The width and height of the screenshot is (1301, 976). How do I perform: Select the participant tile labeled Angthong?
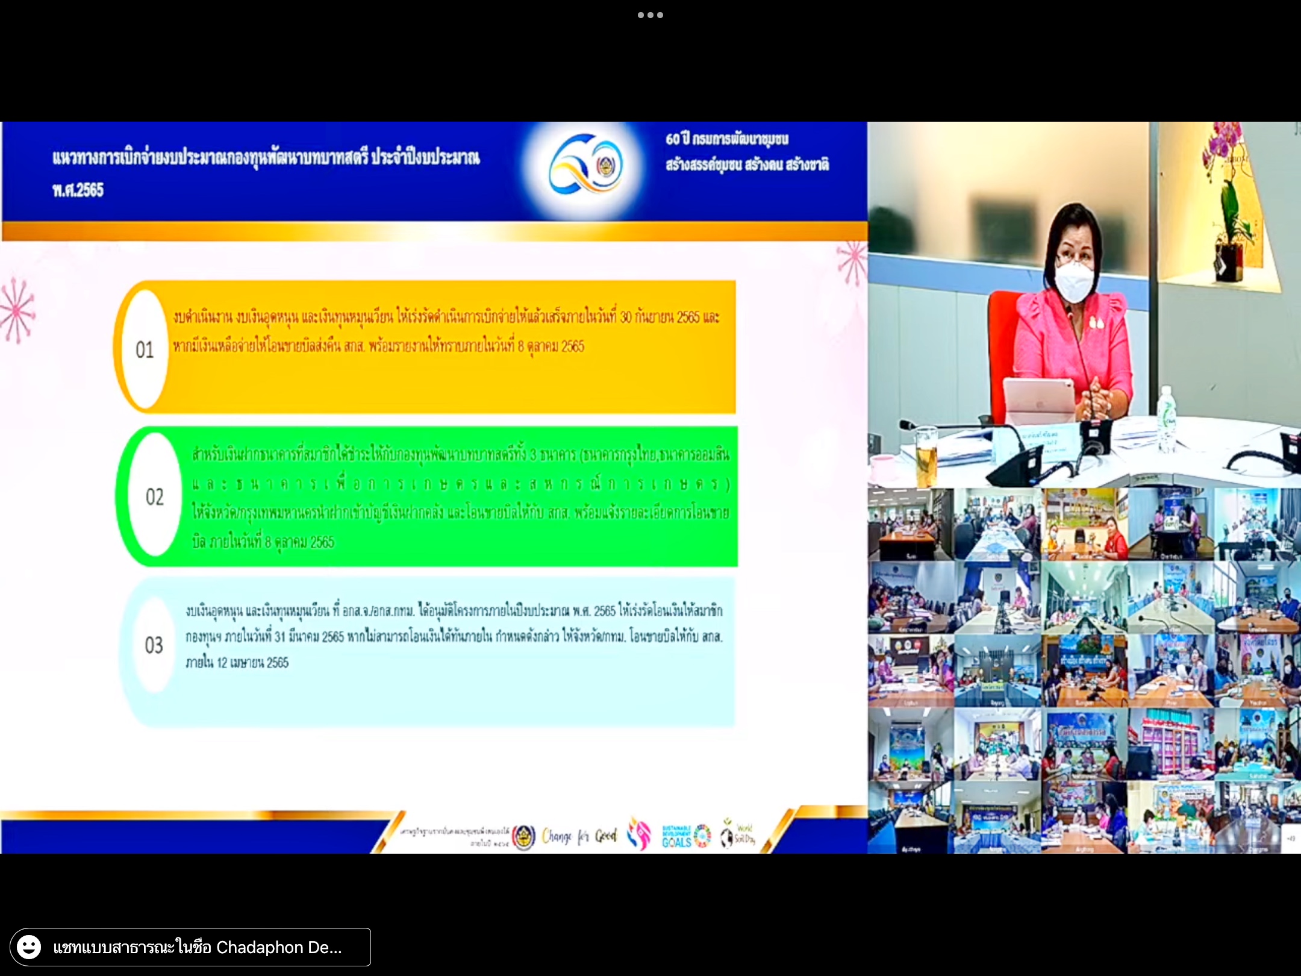pos(1084,817)
